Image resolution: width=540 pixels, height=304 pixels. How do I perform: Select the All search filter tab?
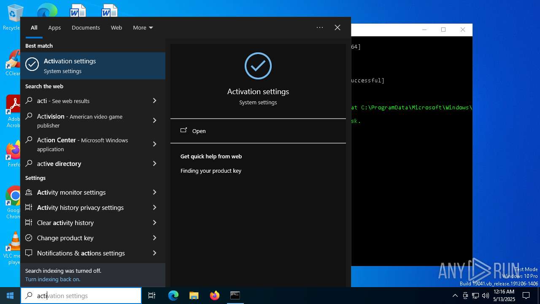click(34, 27)
